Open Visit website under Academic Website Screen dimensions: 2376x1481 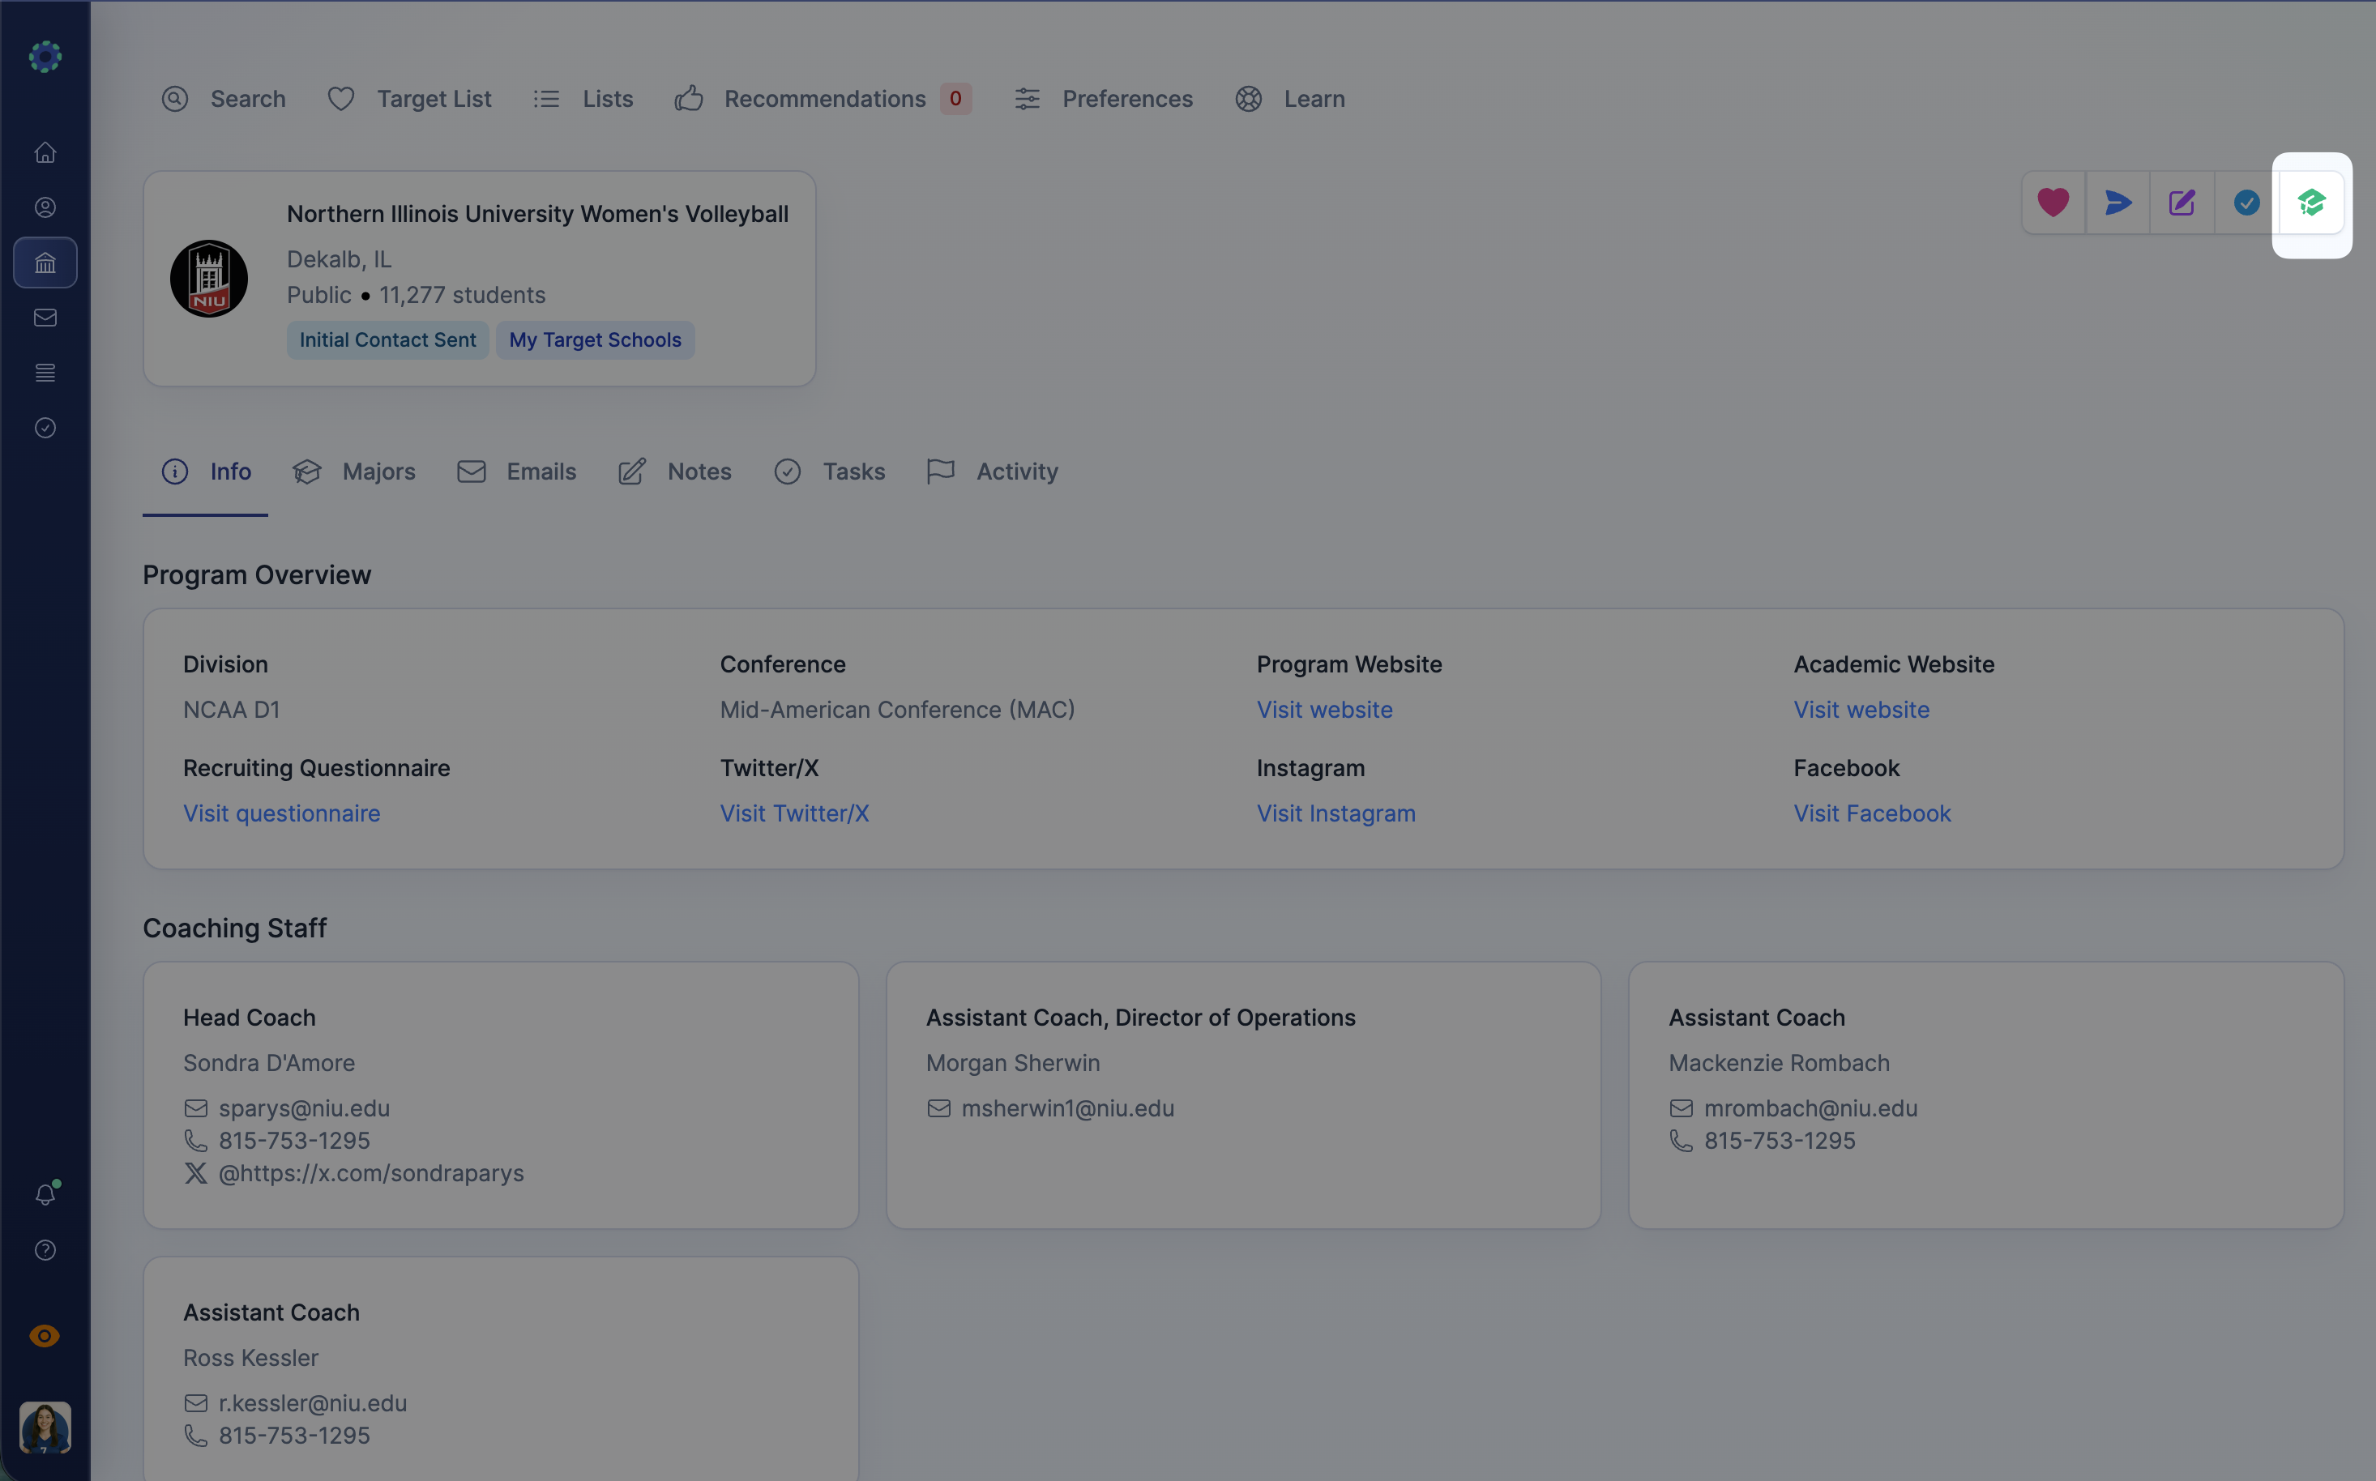pos(1861,709)
